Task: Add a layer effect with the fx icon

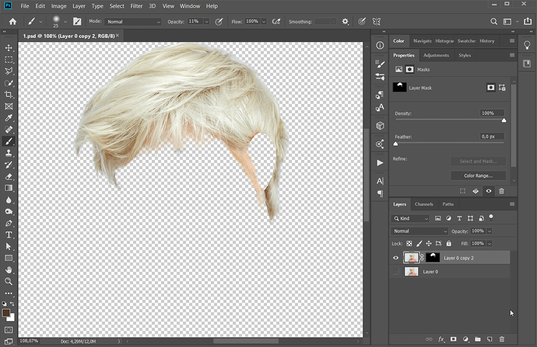Action: 441,339
